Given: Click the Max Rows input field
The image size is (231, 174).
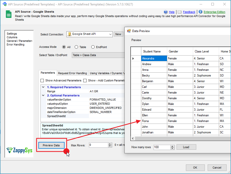Looking at the screenshot, I should pos(98,145).
